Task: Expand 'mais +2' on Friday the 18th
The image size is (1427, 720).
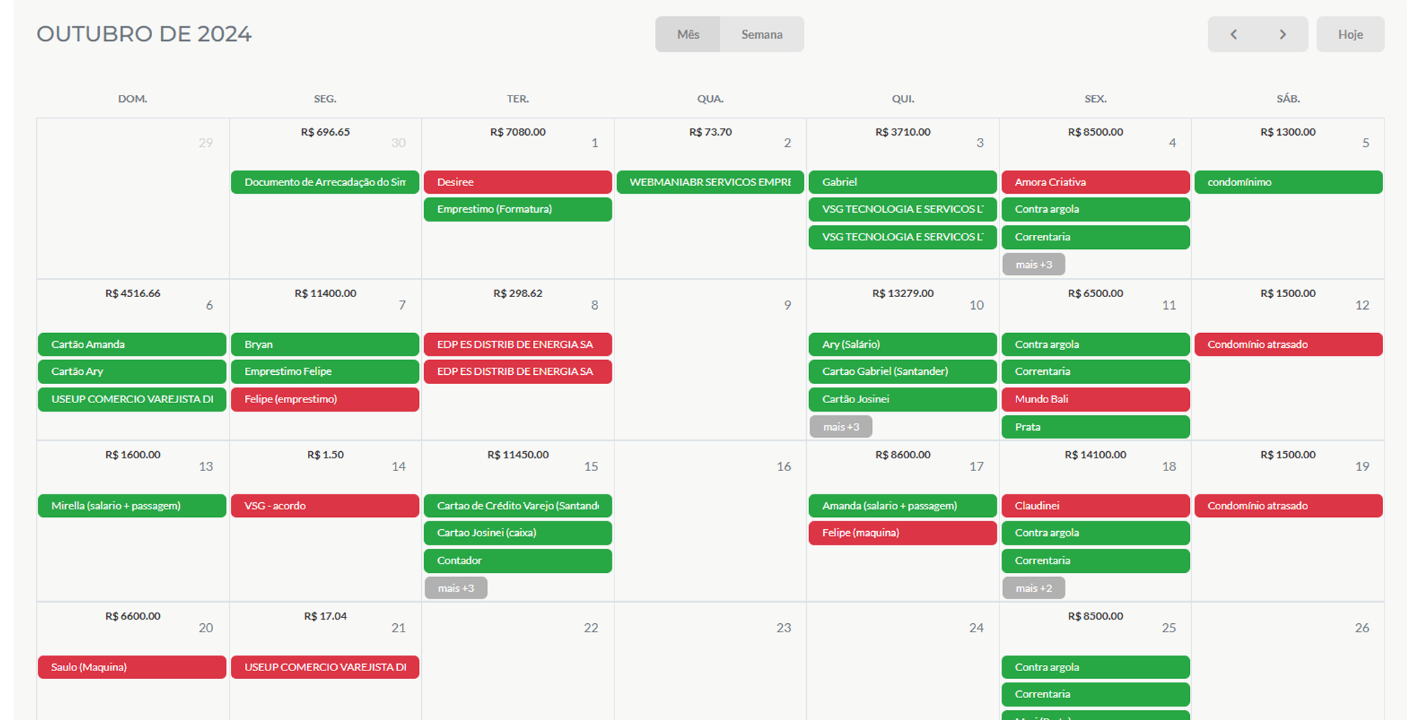Action: point(1033,588)
